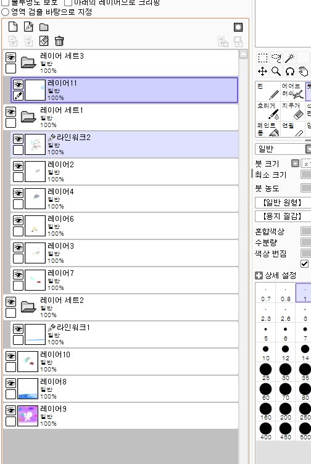Activate the zoom magnifier tool

pos(276,72)
